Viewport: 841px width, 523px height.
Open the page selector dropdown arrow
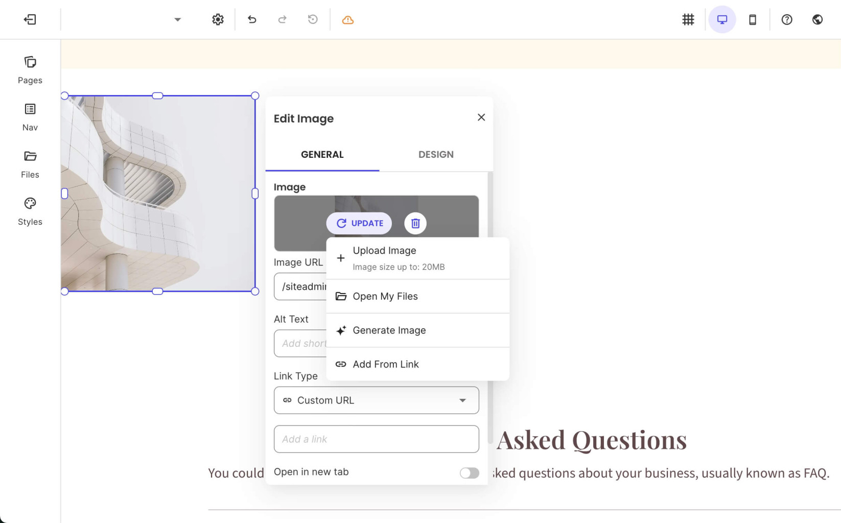click(177, 19)
